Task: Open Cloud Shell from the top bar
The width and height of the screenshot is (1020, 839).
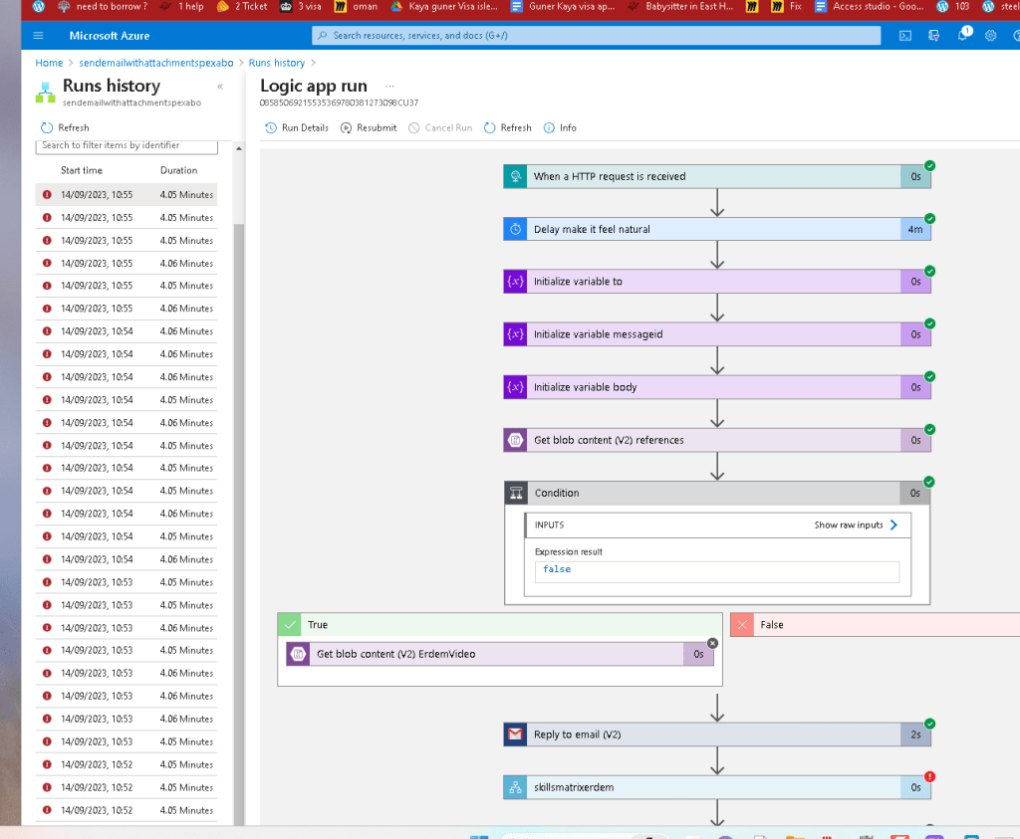Action: point(904,36)
